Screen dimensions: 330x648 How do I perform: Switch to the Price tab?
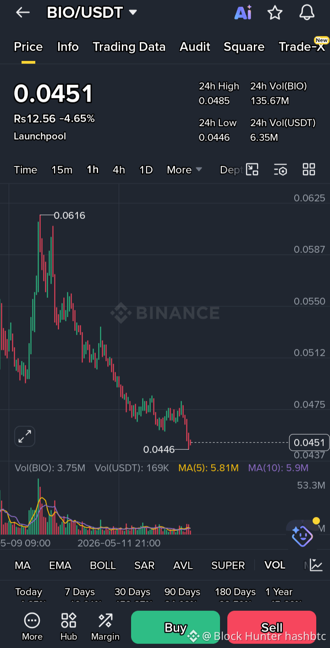click(28, 47)
